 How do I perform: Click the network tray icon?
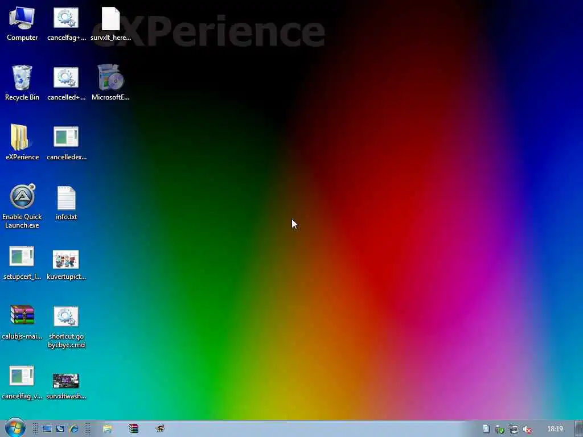(x=514, y=430)
